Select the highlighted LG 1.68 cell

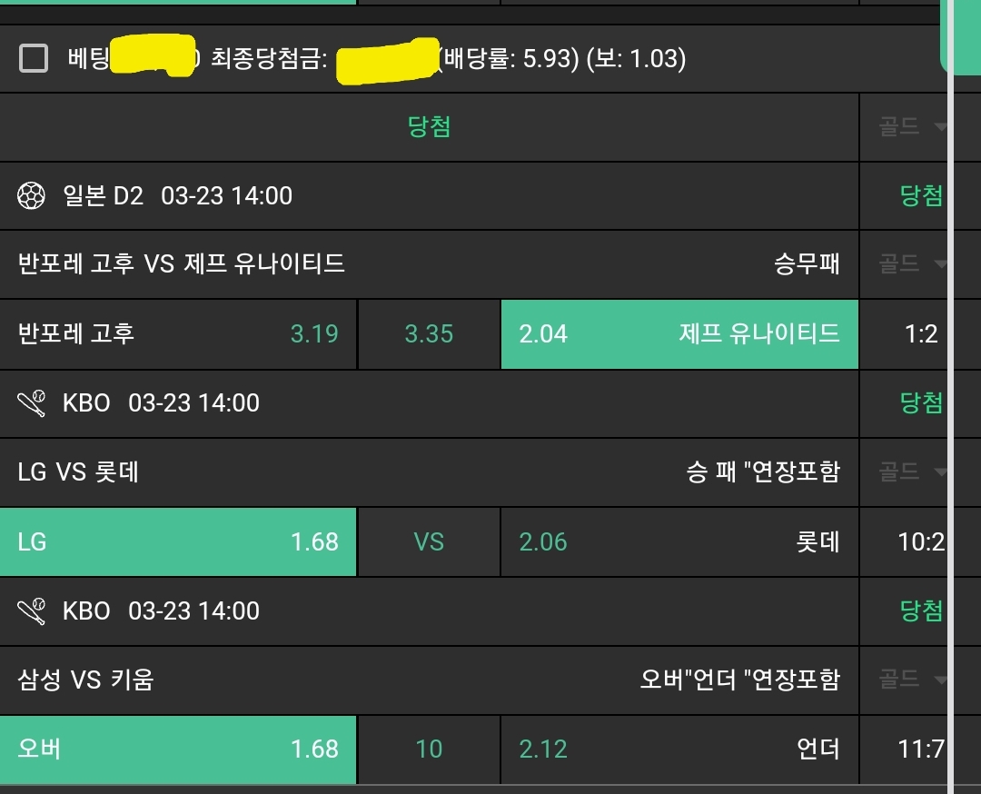tap(178, 541)
